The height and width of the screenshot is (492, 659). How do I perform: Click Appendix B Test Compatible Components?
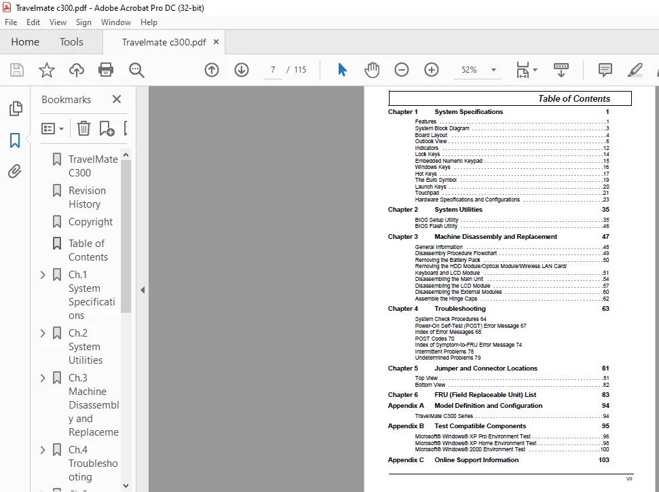[498, 425]
